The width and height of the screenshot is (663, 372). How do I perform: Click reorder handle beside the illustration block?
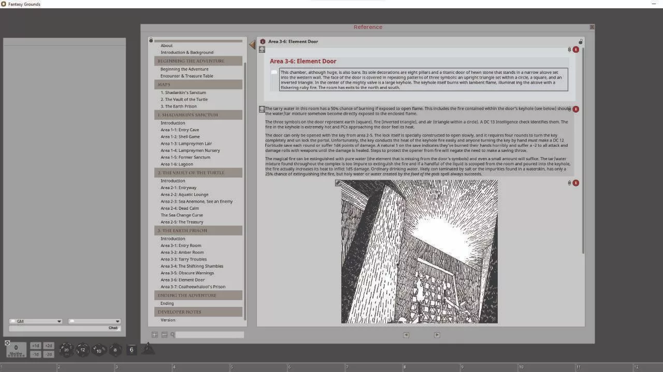569,183
